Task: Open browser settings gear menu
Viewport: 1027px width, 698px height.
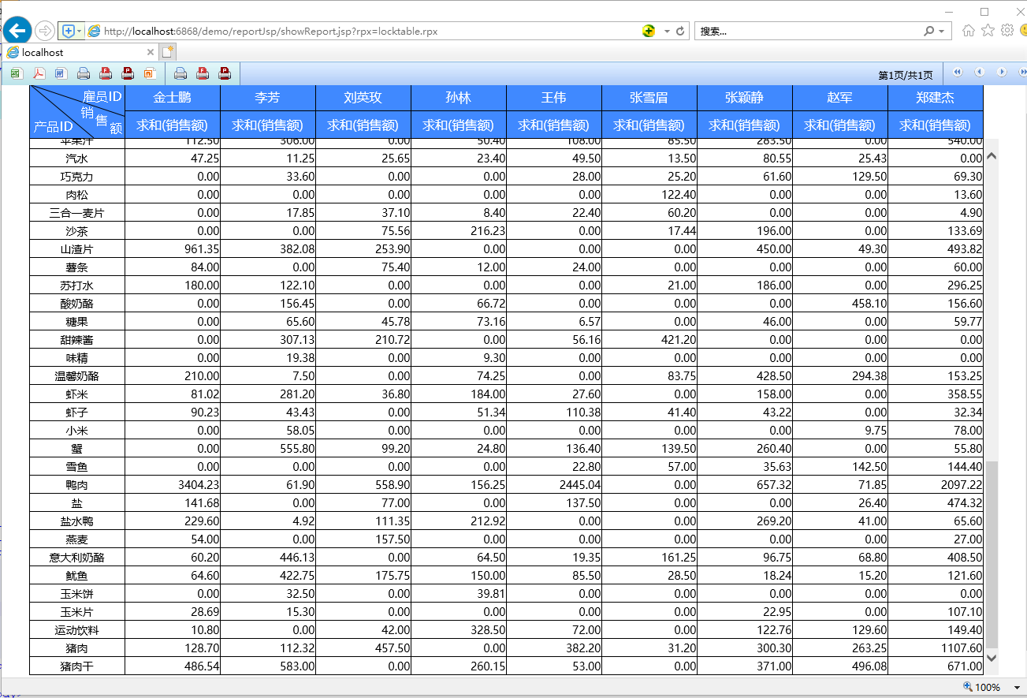Action: point(1007,31)
